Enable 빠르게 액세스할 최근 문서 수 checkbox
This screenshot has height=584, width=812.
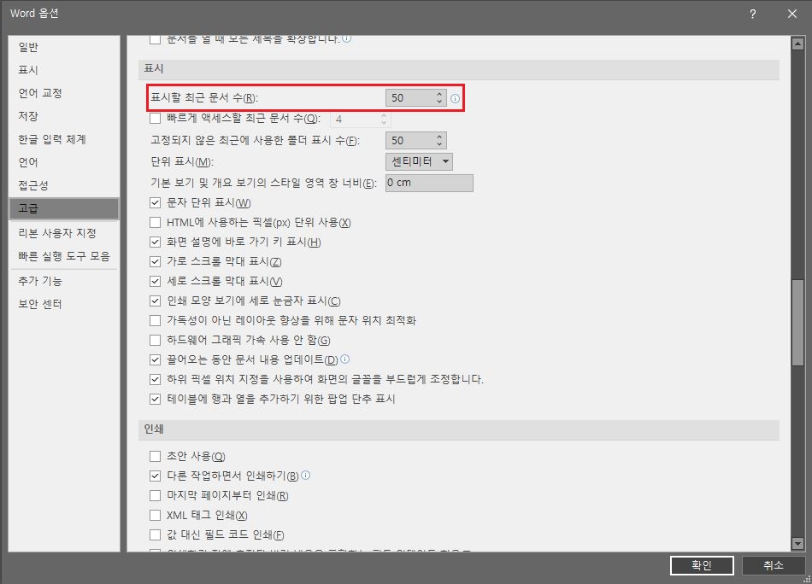[x=155, y=119]
